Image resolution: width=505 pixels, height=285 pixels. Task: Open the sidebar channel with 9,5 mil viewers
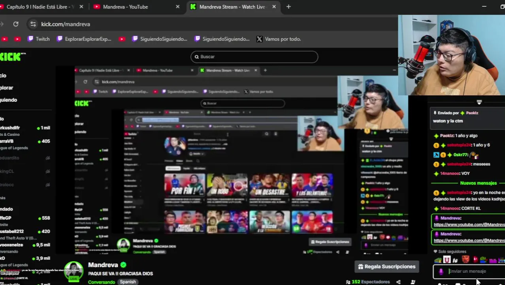click(x=25, y=248)
